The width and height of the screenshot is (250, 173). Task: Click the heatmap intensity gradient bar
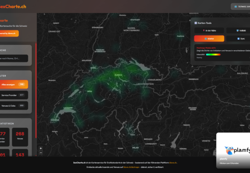213,55
